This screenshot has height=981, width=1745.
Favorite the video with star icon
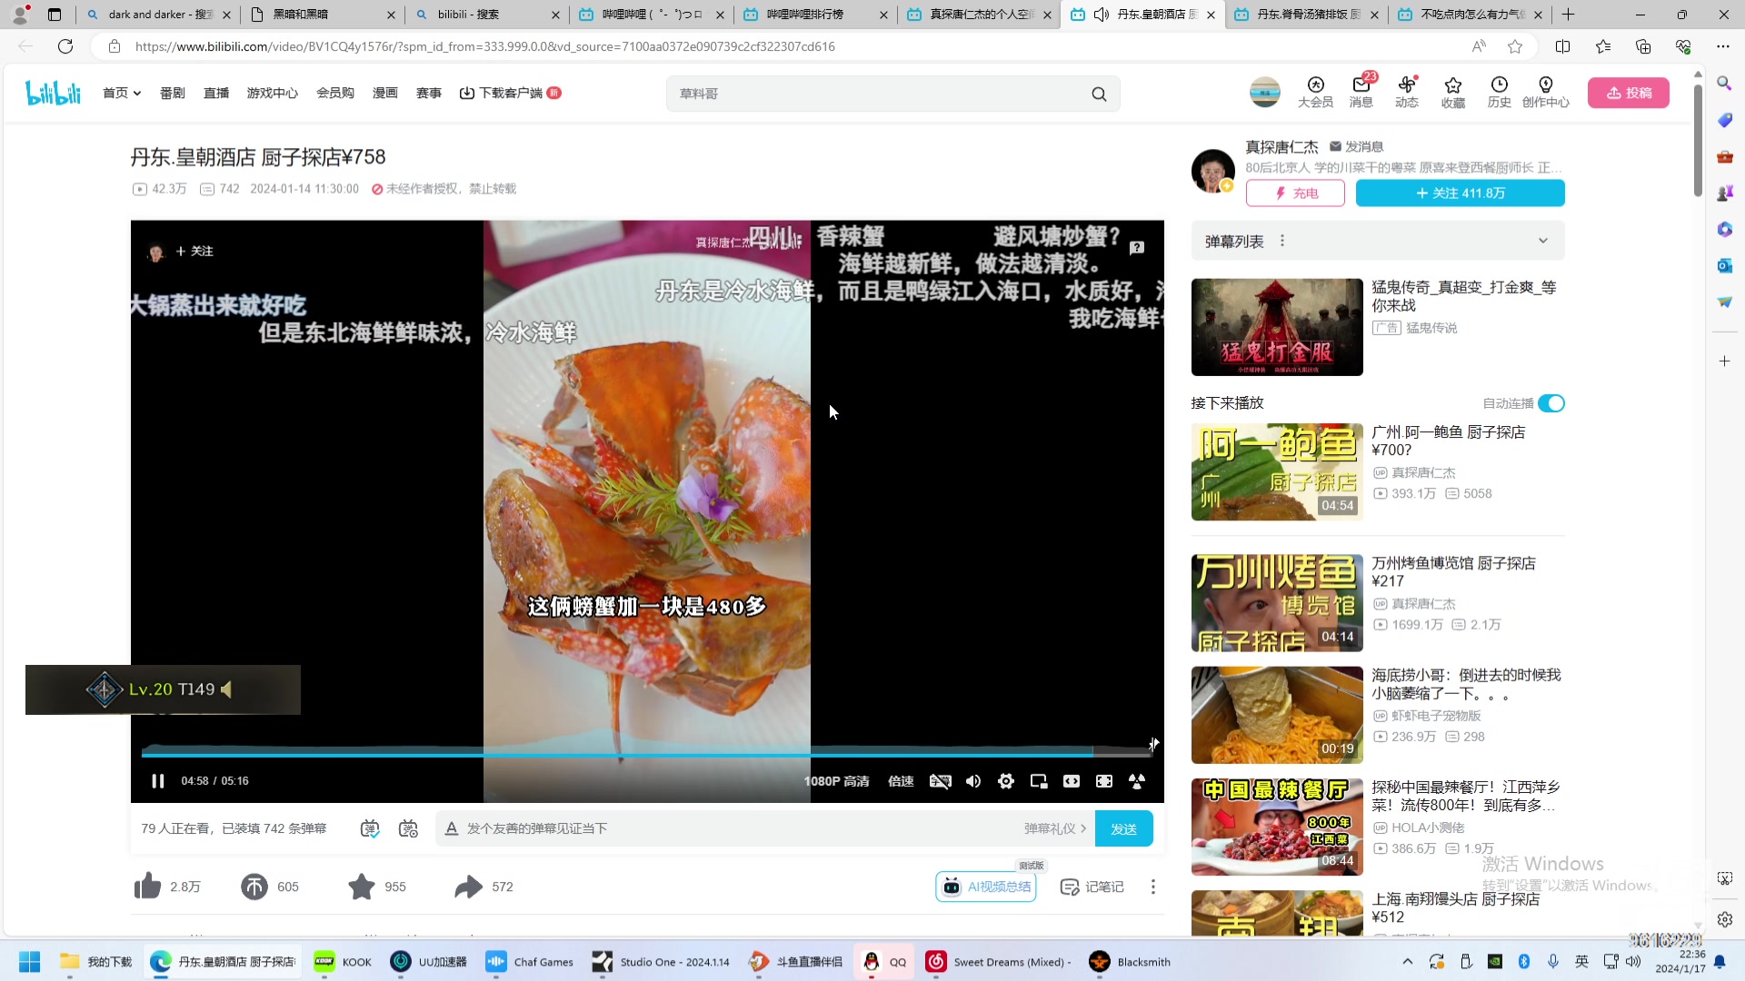tap(362, 887)
